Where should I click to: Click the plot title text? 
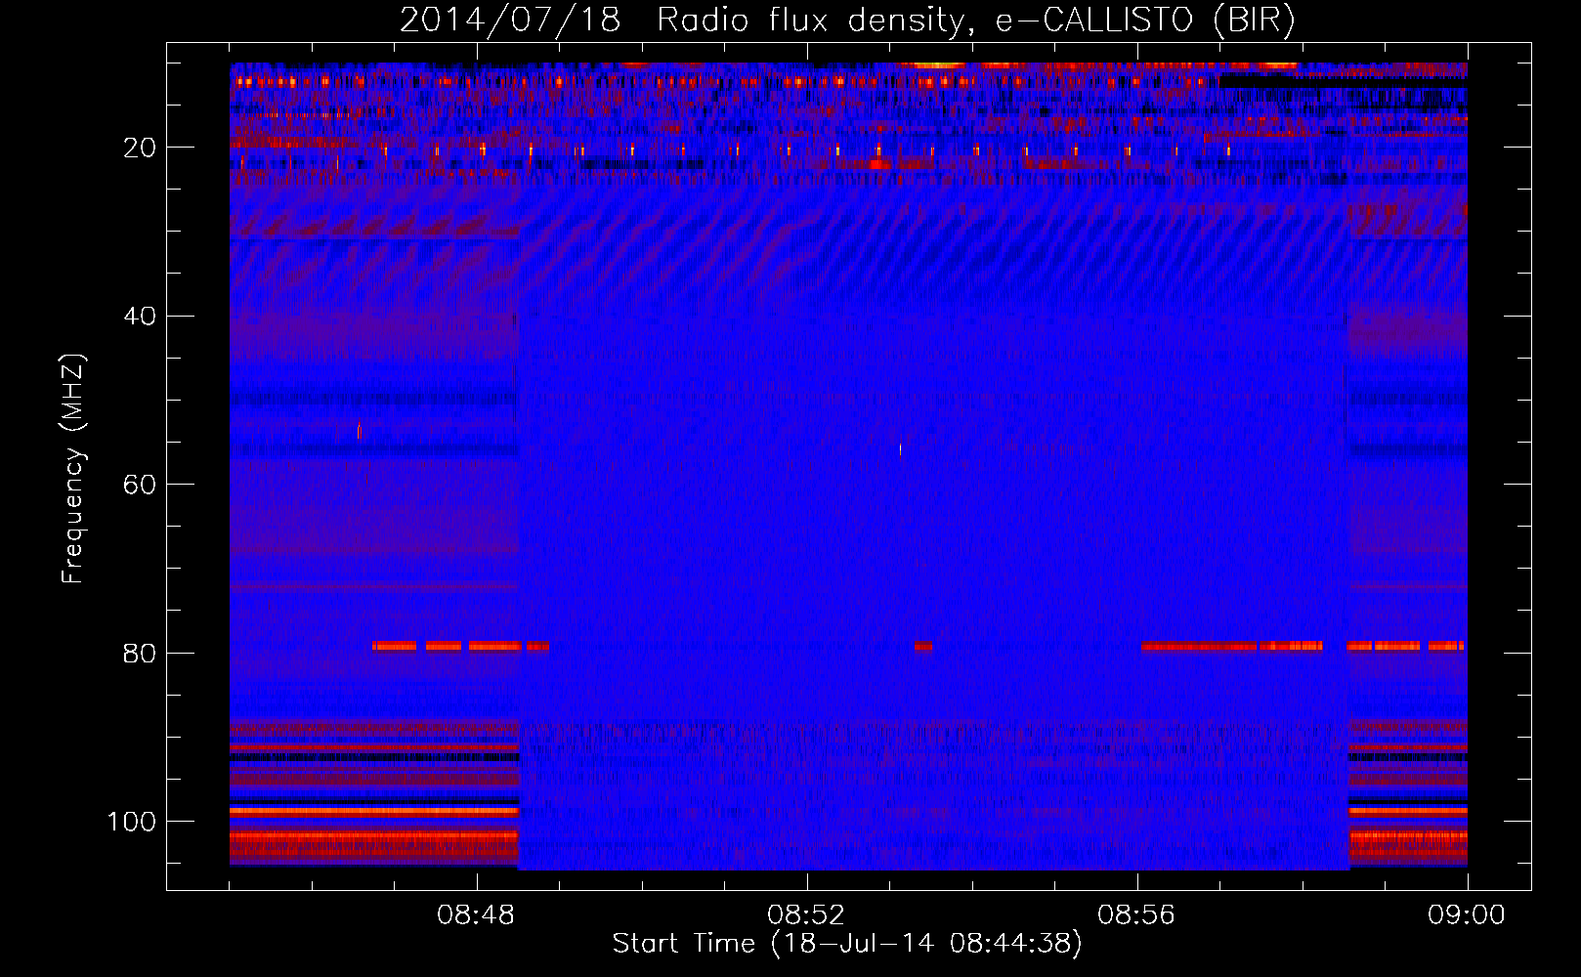847,21
